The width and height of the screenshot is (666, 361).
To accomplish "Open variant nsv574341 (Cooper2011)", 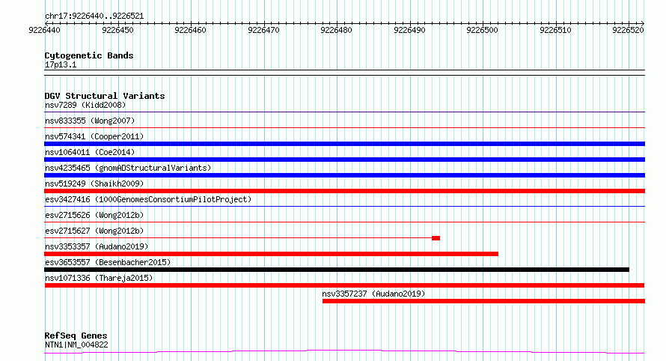I will pos(94,136).
